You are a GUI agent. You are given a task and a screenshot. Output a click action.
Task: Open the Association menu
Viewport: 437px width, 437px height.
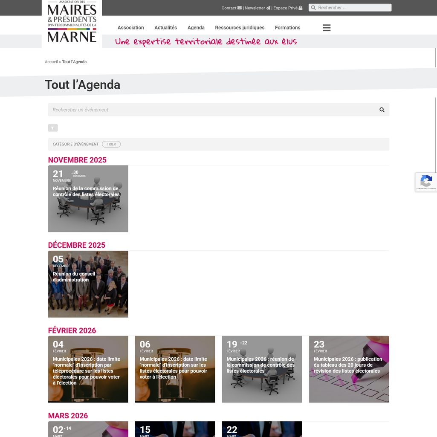(130, 28)
